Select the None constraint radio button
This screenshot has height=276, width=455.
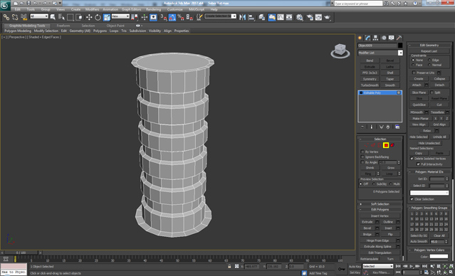pyautogui.click(x=413, y=60)
